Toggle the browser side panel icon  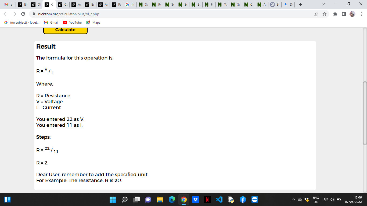coord(344,14)
